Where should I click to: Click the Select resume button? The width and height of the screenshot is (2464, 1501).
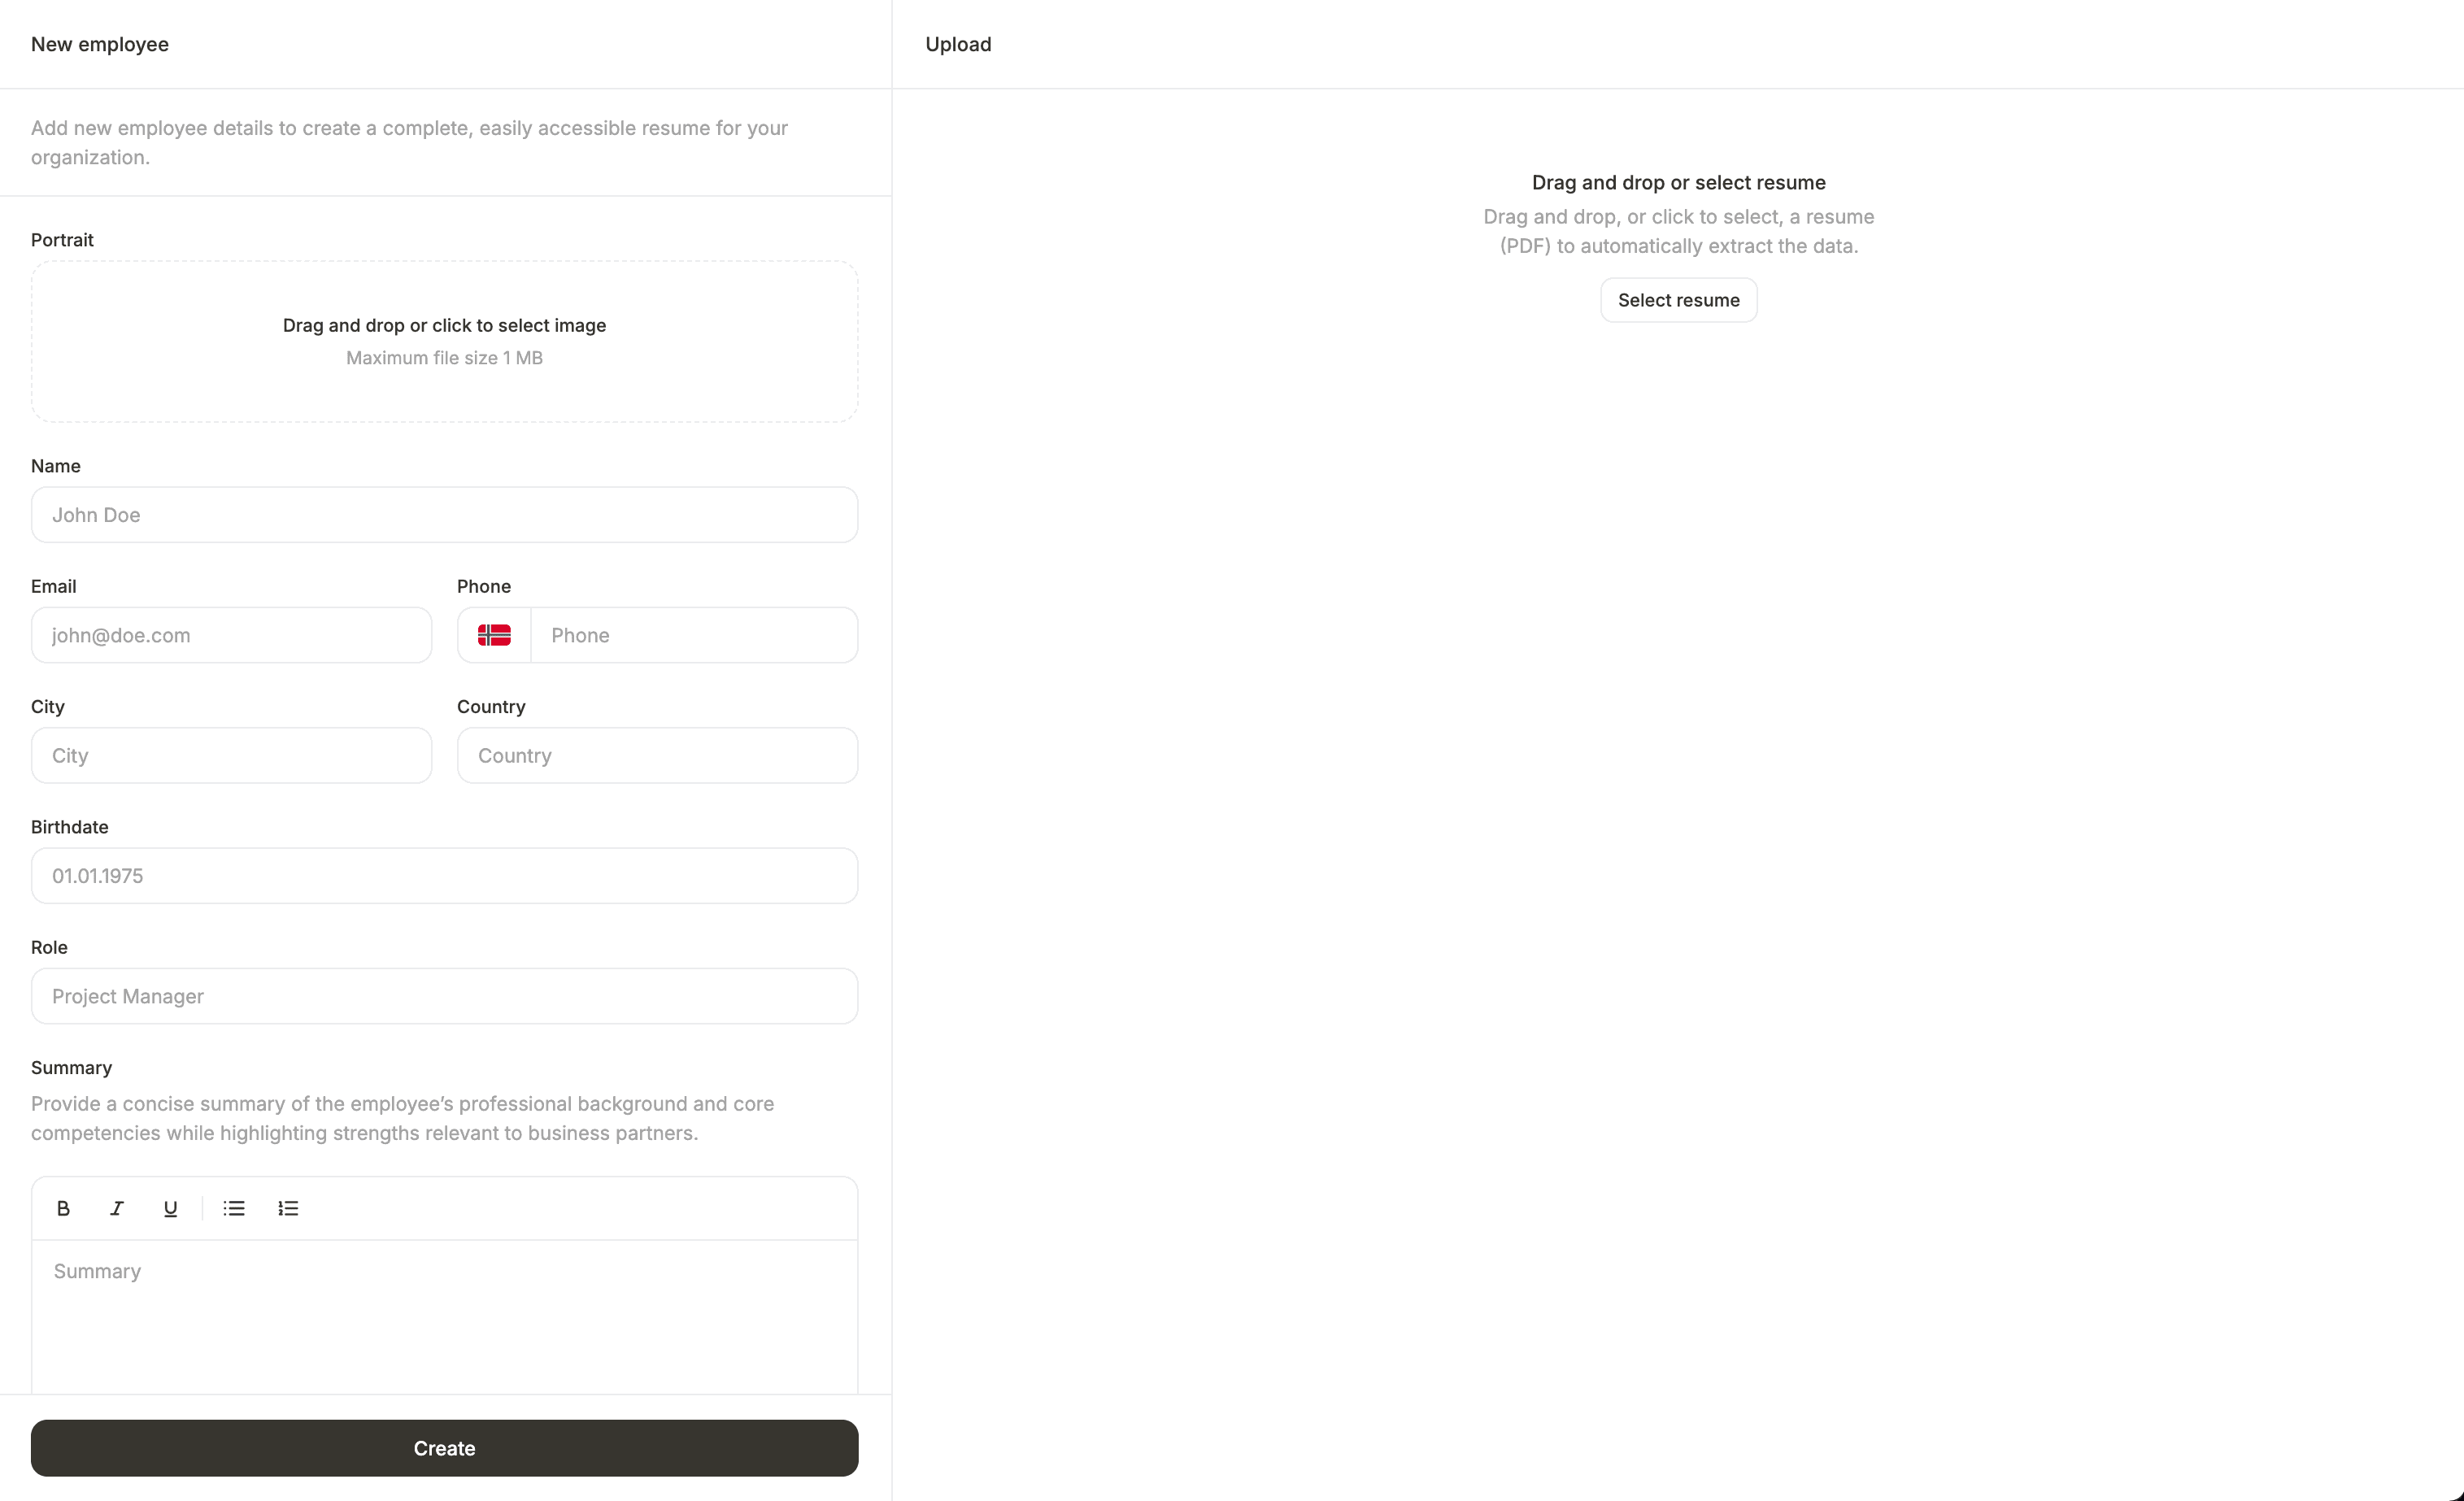[x=1678, y=300]
